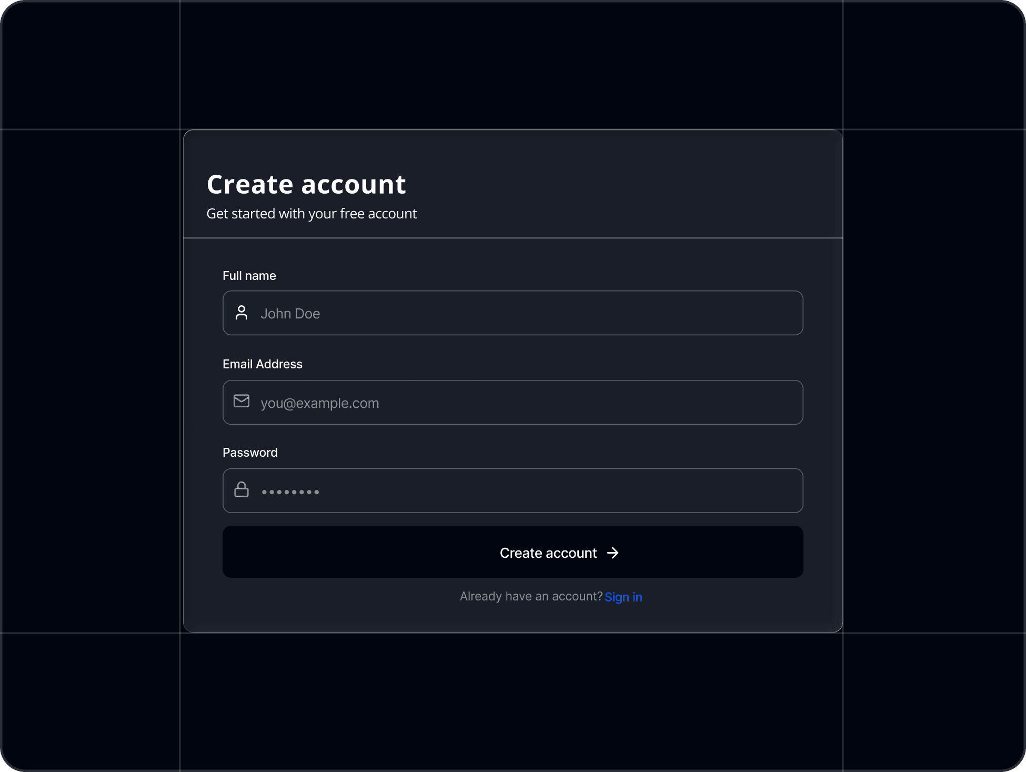Viewport: 1026px width, 772px height.
Task: Click the envelope icon in Email field
Action: 242,401
